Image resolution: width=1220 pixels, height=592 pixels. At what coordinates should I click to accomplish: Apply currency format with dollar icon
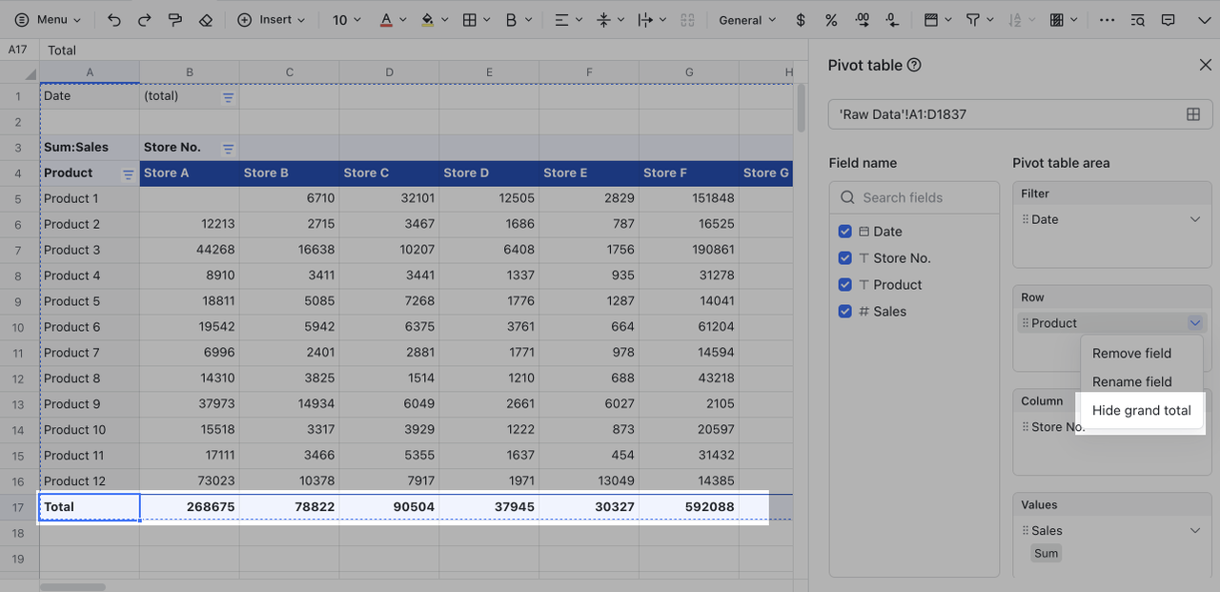point(800,20)
